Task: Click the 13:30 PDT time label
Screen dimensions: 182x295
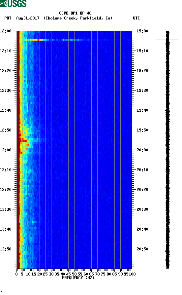Action: click(6, 209)
